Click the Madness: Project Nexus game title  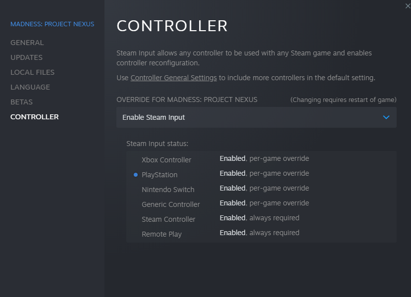(52, 24)
